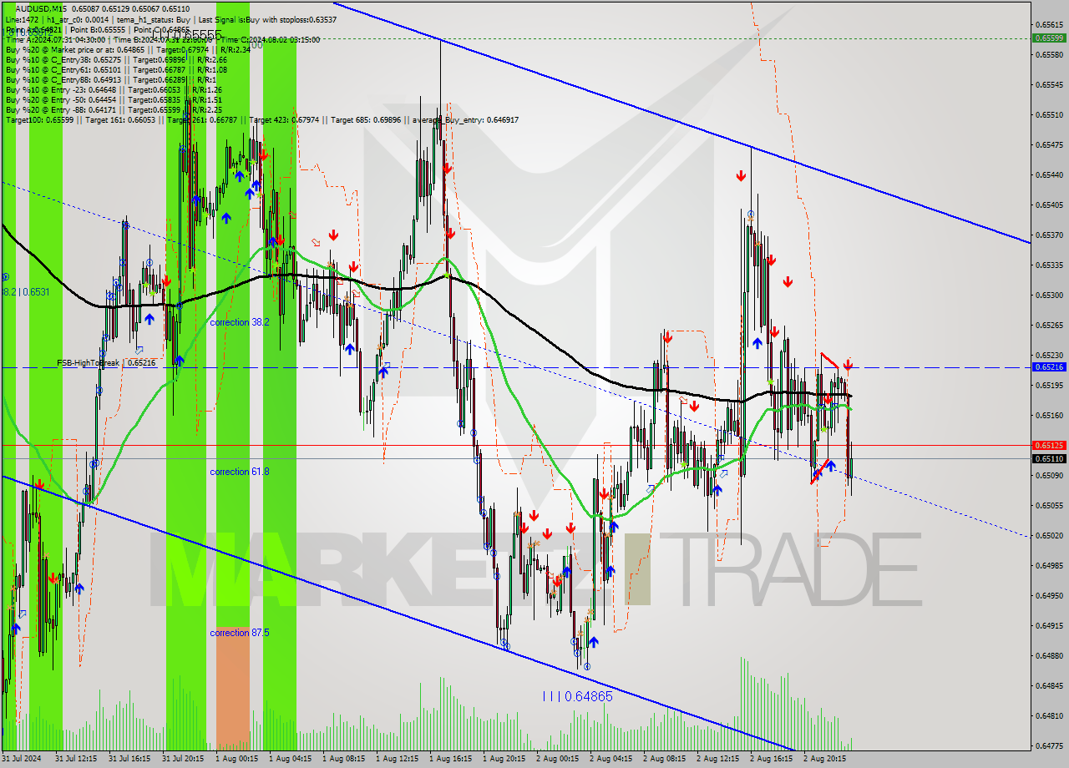Click the '1 Aug 00:15' time axis label

point(236,759)
